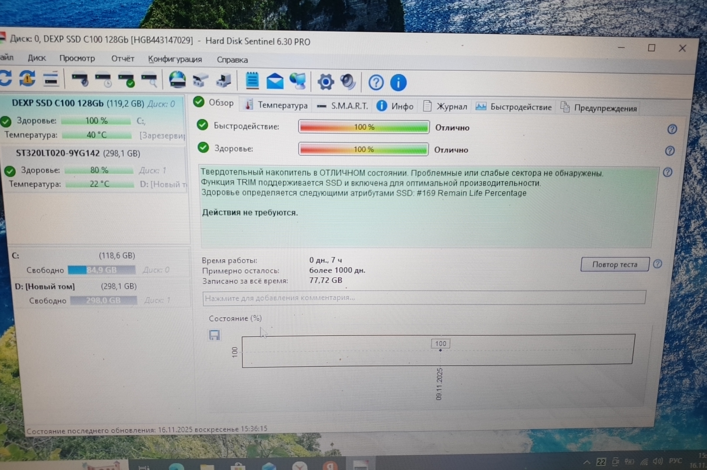The height and width of the screenshot is (470, 707).
Task: Click the speaker sound icon in toolbar
Action: pyautogui.click(x=347, y=81)
